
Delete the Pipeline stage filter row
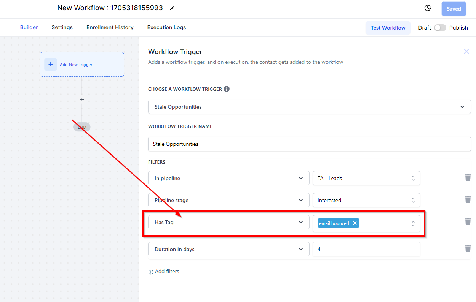point(468,199)
